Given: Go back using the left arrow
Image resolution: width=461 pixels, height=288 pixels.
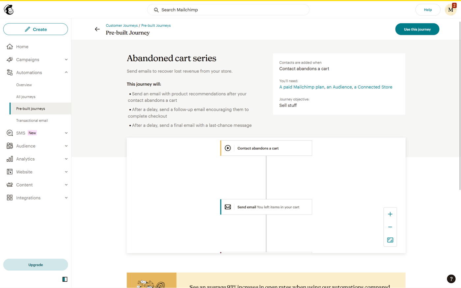Looking at the screenshot, I should pyautogui.click(x=97, y=29).
